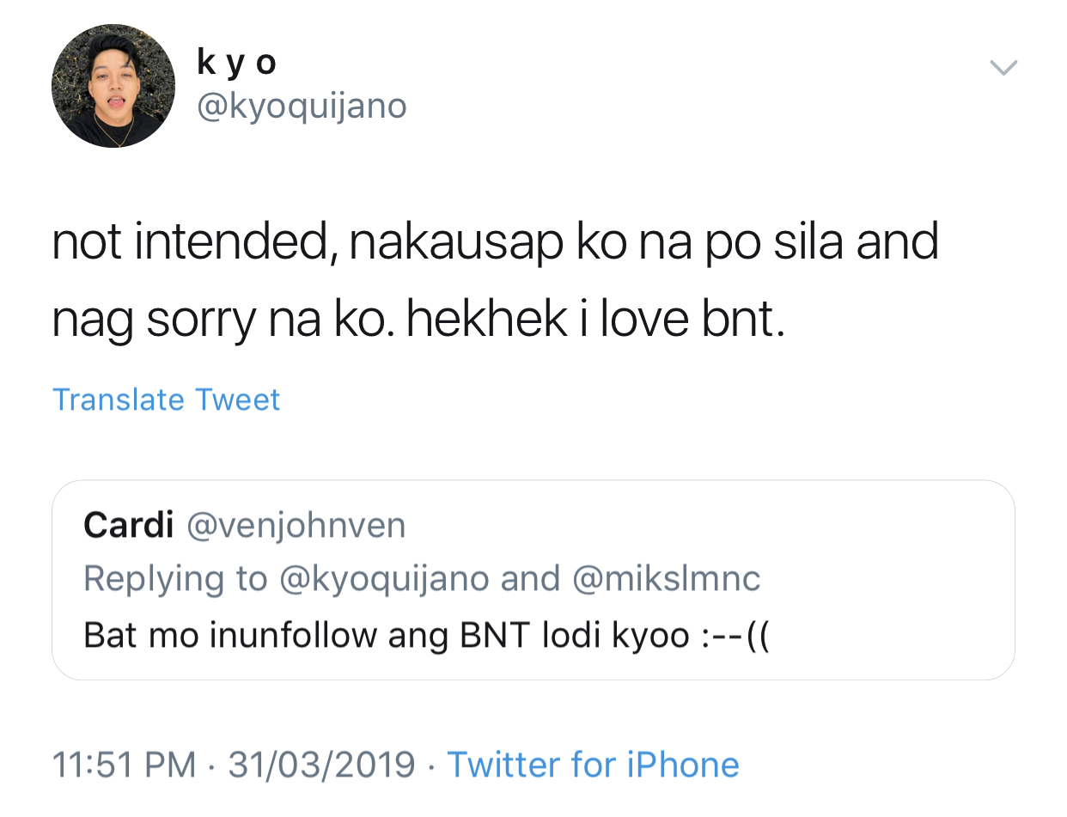Click the Translate Tweet link
The height and width of the screenshot is (817, 1067).
point(166,399)
